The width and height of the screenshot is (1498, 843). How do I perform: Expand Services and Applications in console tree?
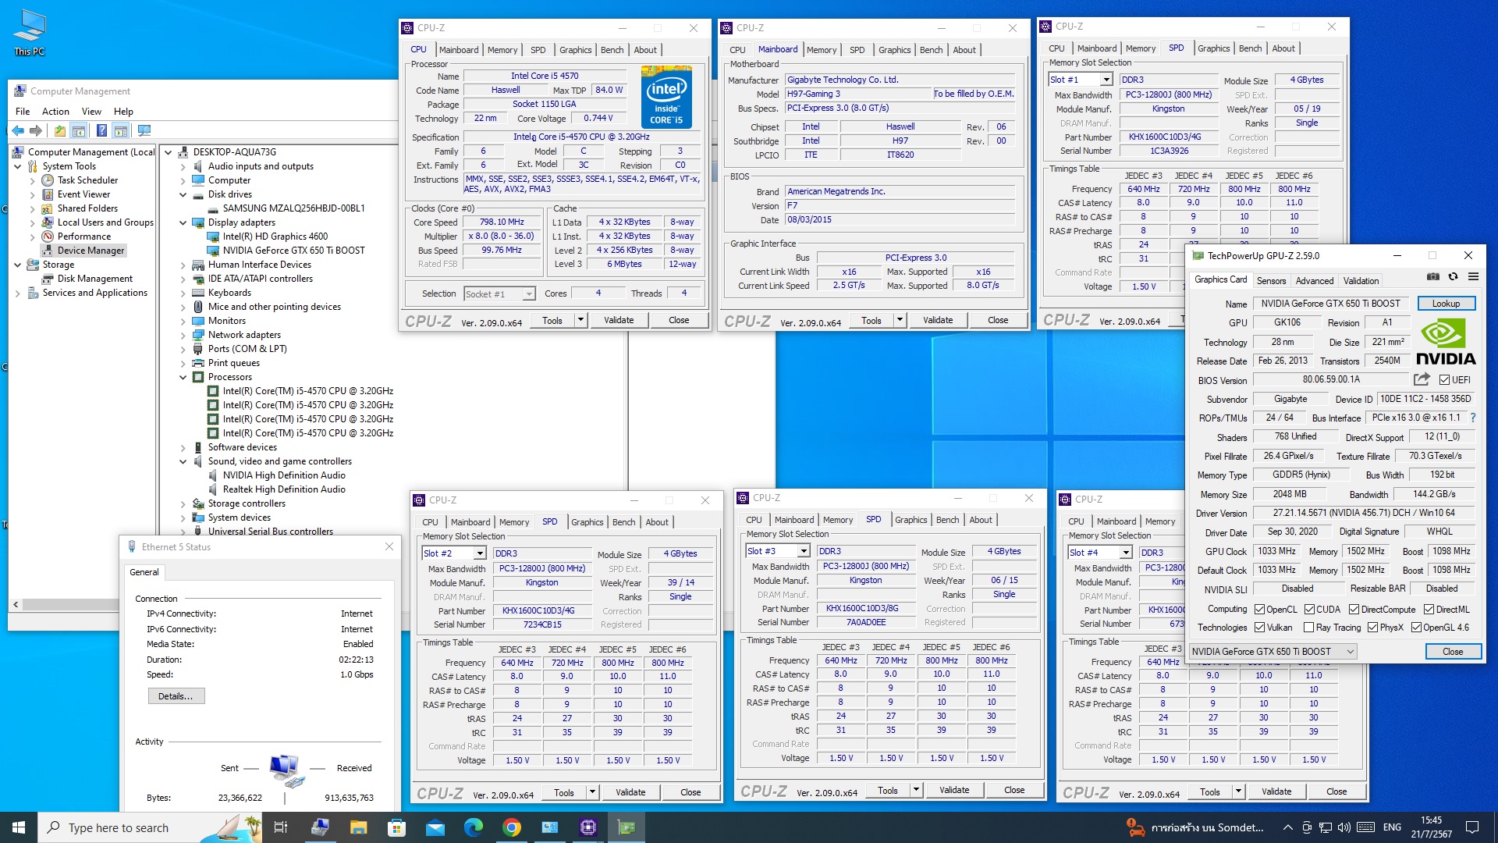click(18, 293)
